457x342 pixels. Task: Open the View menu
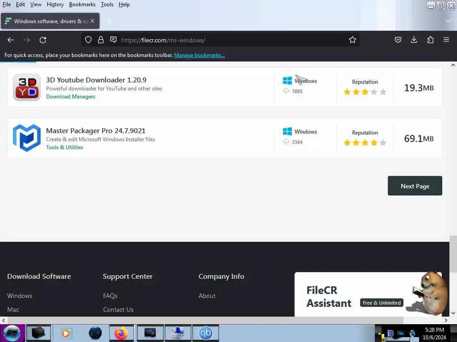(36, 4)
